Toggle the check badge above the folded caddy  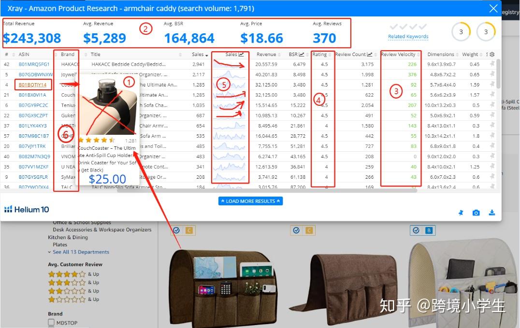[296, 230]
